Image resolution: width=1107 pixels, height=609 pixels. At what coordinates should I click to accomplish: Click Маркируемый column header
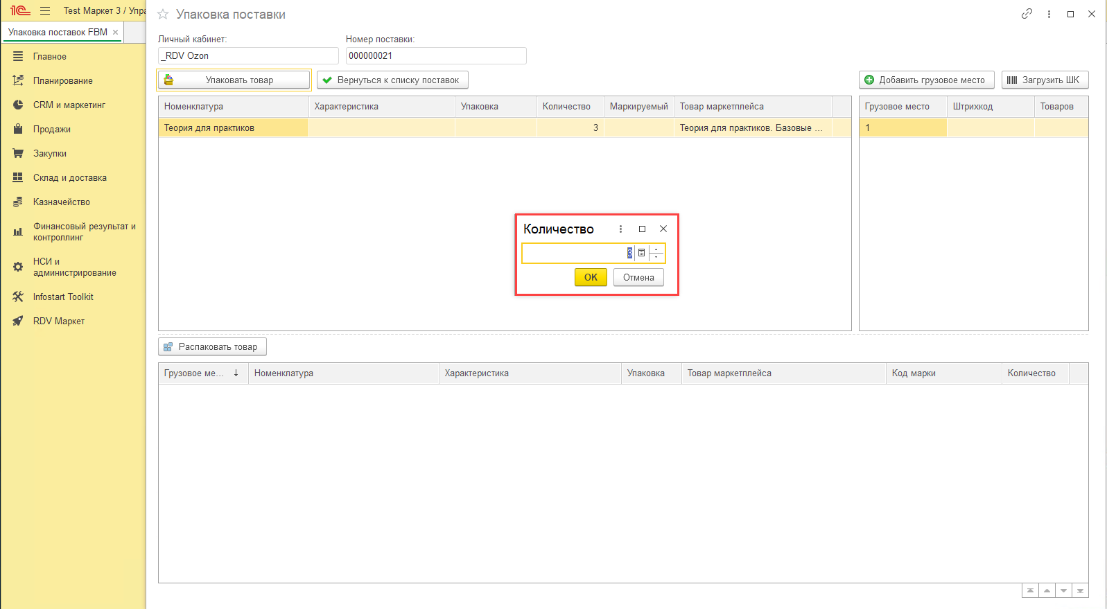[639, 107]
